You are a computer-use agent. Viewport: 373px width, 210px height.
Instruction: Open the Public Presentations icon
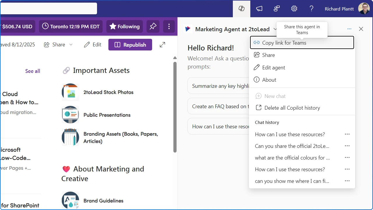71,115
